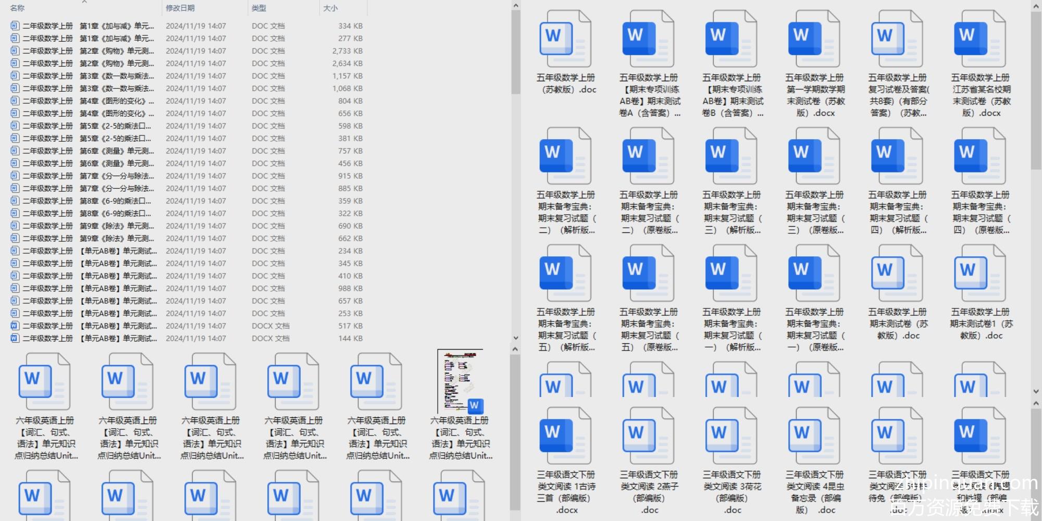Open 期末测试卷A (含答案) Word file icon
The height and width of the screenshot is (521, 1042).
pos(648,39)
